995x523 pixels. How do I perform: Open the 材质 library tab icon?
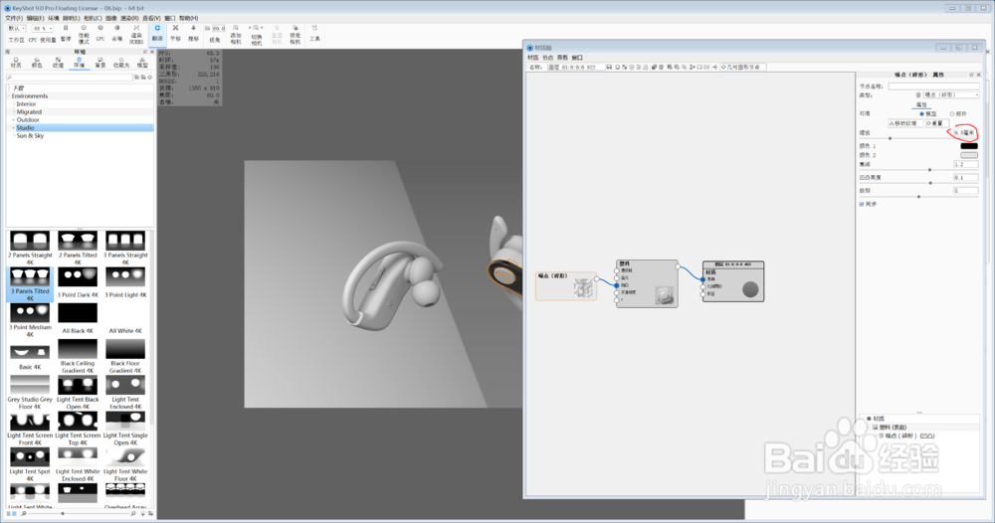point(16,62)
